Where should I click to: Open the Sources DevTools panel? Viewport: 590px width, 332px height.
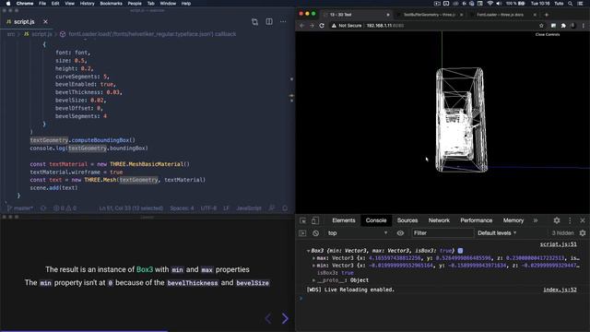407,220
